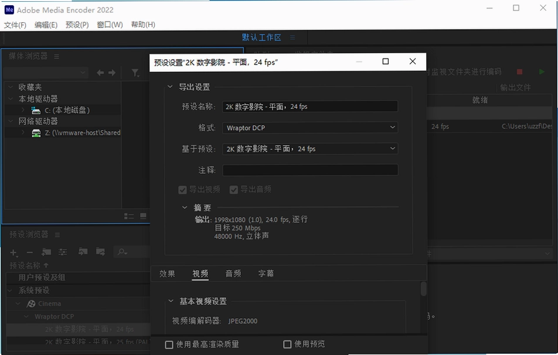Open the Media Browser path dropdown
This screenshot has width=558, height=355.
click(46, 73)
